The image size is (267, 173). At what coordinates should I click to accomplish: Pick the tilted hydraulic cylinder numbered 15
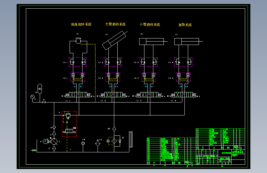point(115,40)
